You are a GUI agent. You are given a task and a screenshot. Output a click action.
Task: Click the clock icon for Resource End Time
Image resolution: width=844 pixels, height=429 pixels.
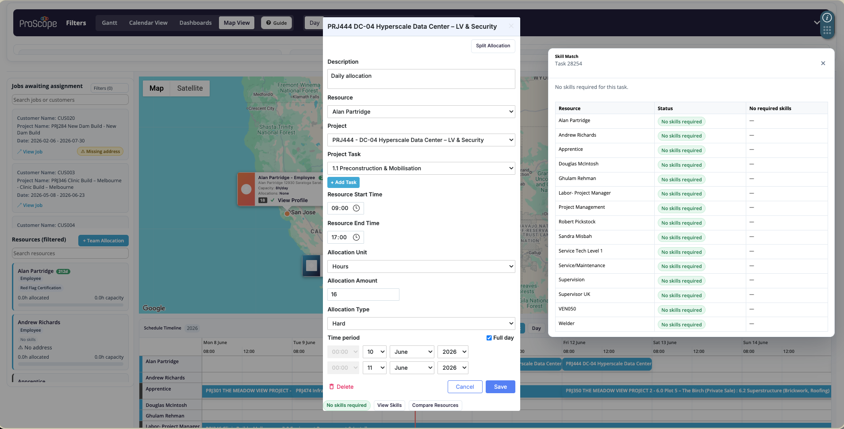pyautogui.click(x=356, y=237)
